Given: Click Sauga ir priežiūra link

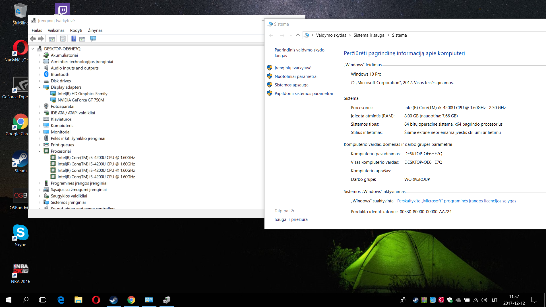Looking at the screenshot, I should pyautogui.click(x=291, y=219).
